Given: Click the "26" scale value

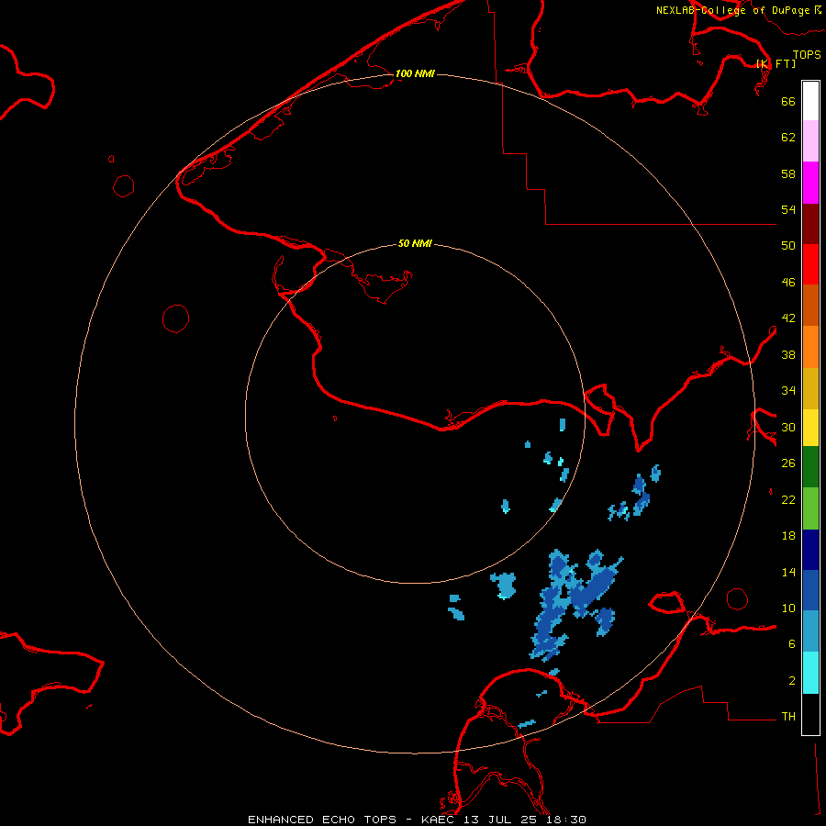Looking at the screenshot, I should tap(788, 463).
